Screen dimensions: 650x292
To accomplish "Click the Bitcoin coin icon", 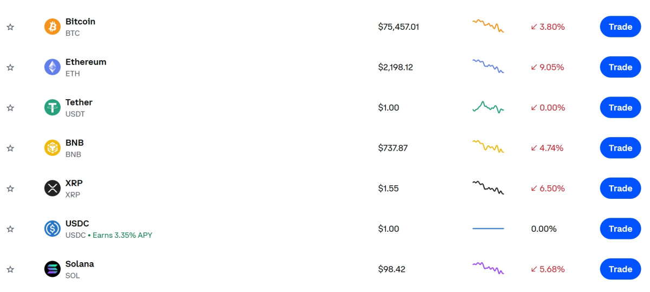I will point(53,27).
